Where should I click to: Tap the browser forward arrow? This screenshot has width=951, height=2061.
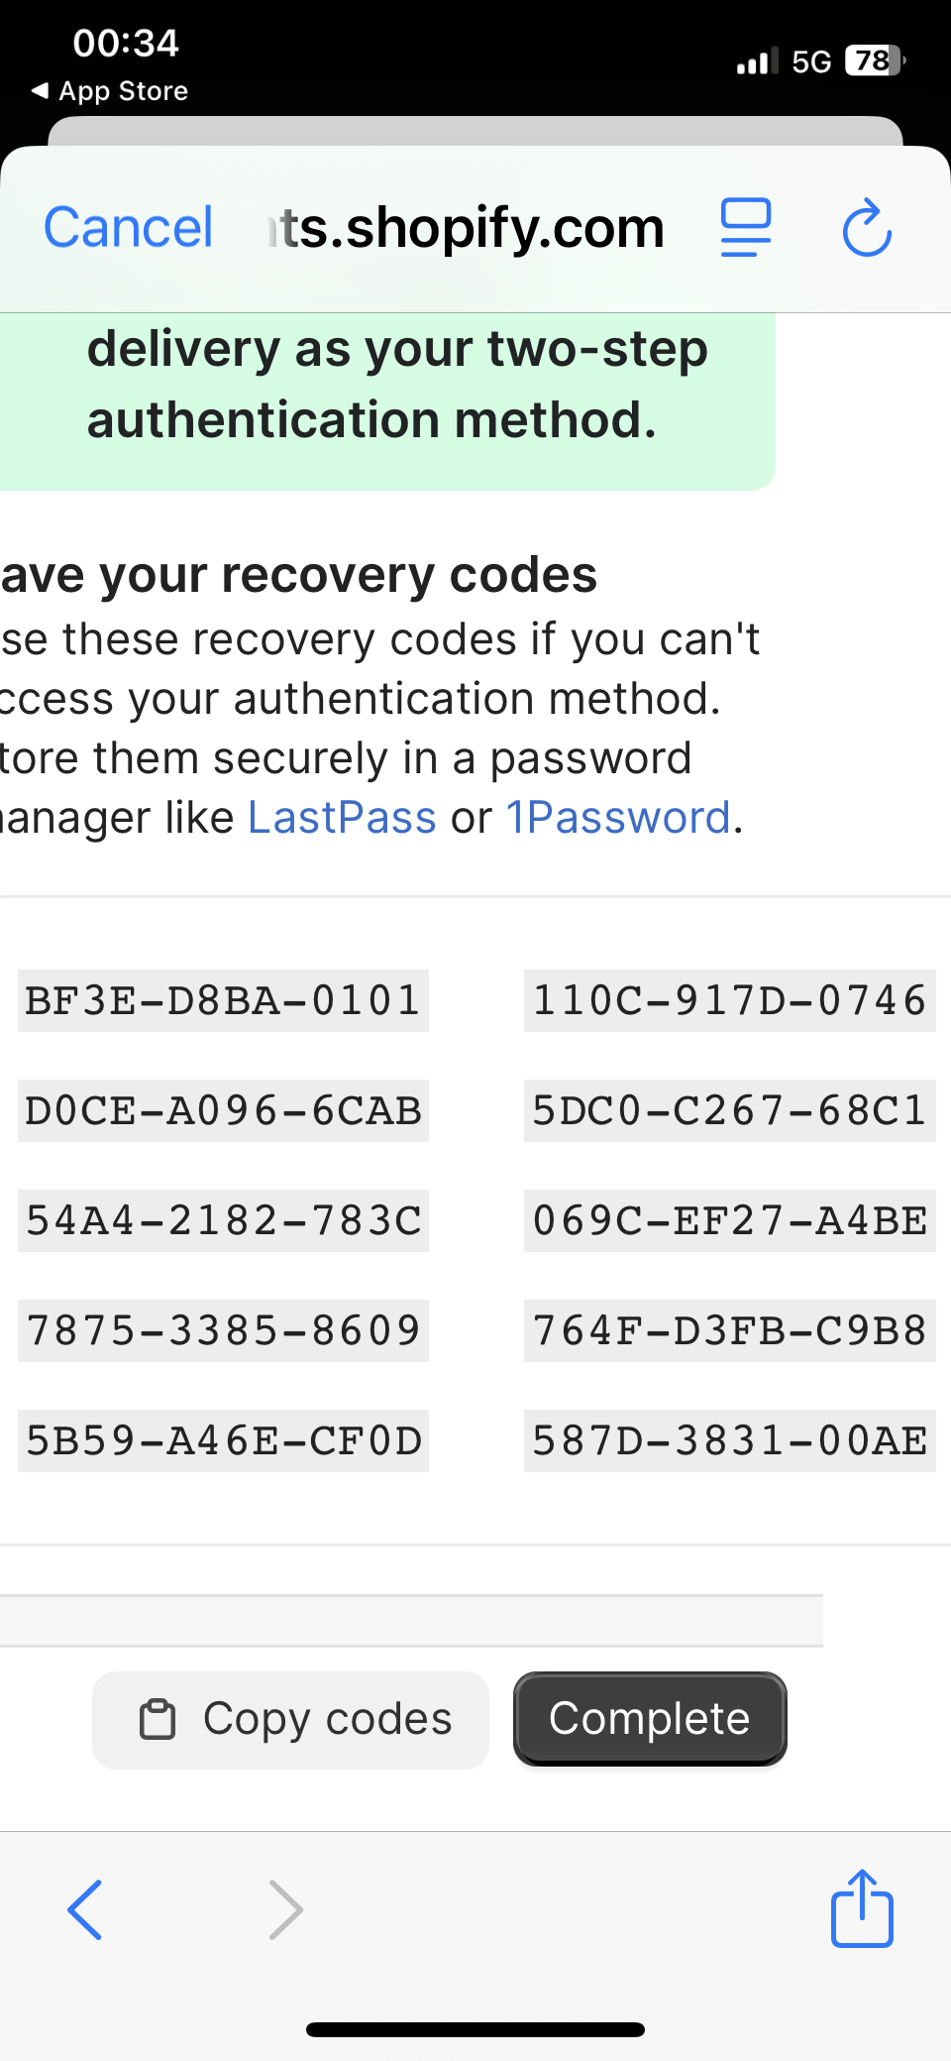(285, 1909)
